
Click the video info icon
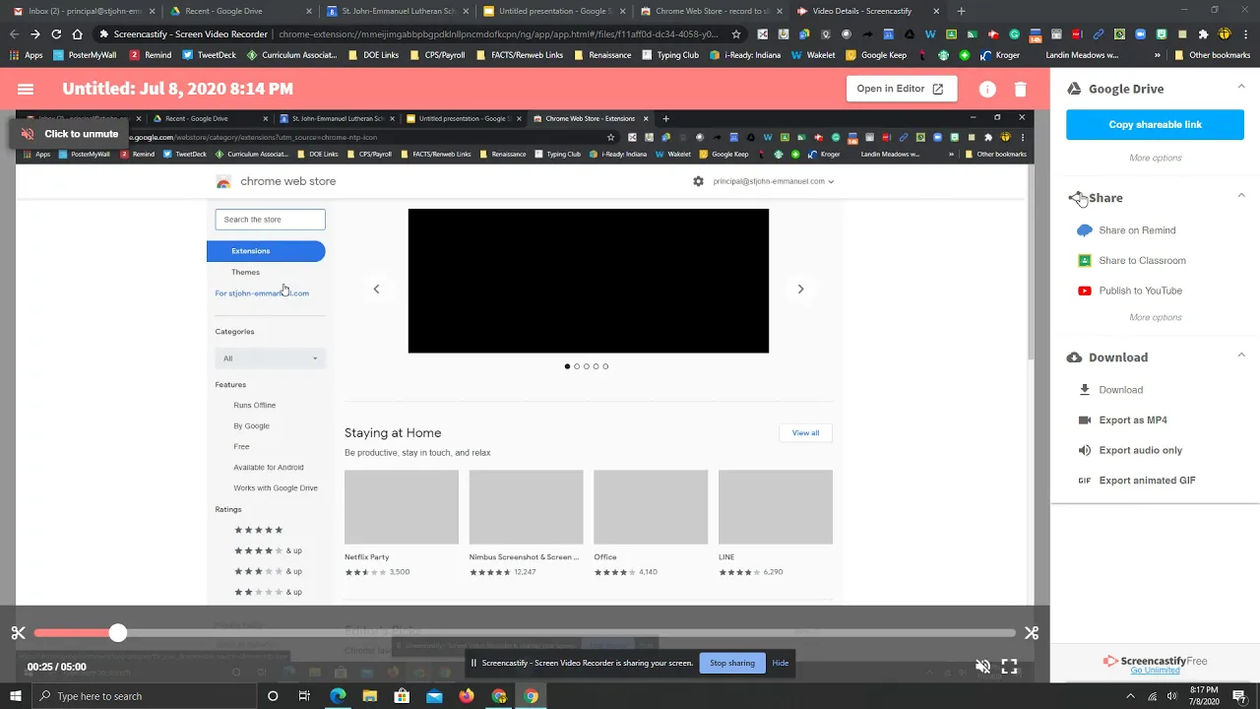pos(987,89)
